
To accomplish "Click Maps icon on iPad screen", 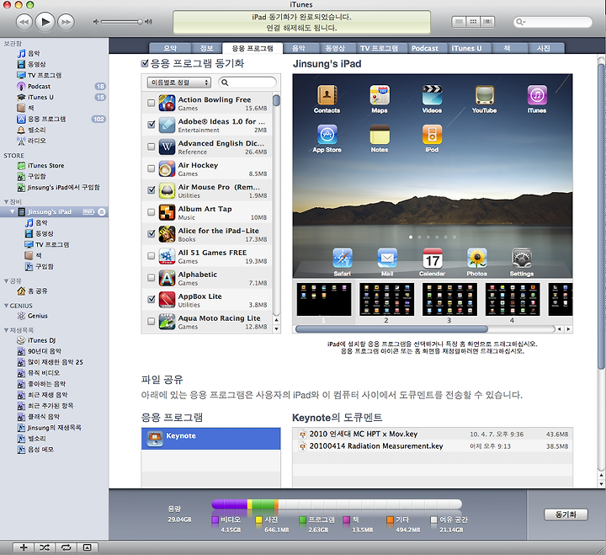I will click(380, 95).
